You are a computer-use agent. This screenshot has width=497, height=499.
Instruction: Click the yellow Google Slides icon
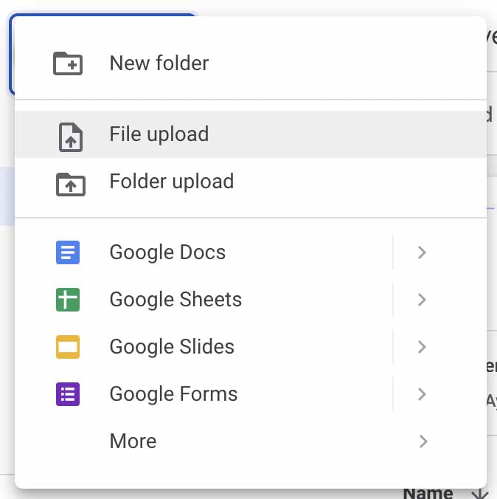pyautogui.click(x=68, y=346)
